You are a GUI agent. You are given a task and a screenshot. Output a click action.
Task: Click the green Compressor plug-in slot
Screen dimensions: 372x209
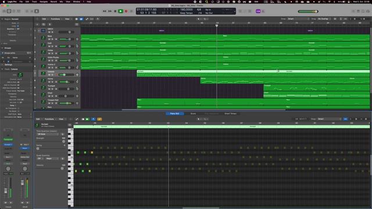point(8,139)
